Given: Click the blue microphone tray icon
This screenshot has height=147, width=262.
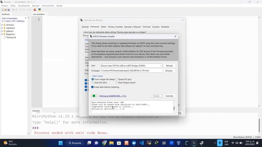Looking at the screenshot, I should pyautogui.click(x=220, y=143).
